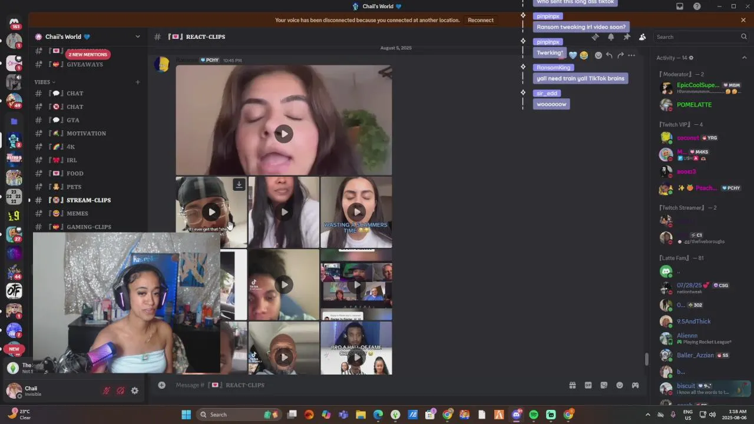Image resolution: width=754 pixels, height=424 pixels.
Task: Expand Chaii's World server dropdown
Action: [138, 37]
